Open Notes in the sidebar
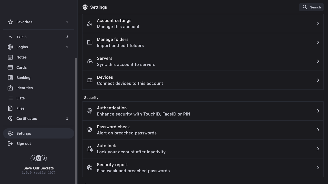 [22, 57]
